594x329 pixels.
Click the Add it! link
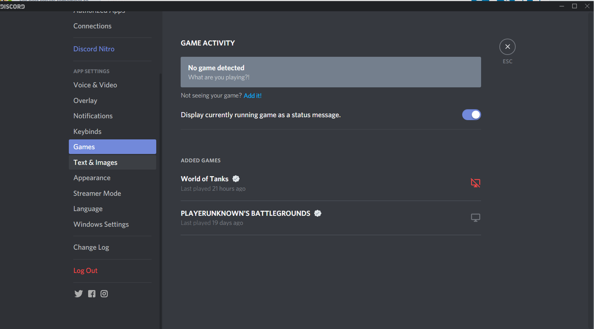(x=253, y=96)
